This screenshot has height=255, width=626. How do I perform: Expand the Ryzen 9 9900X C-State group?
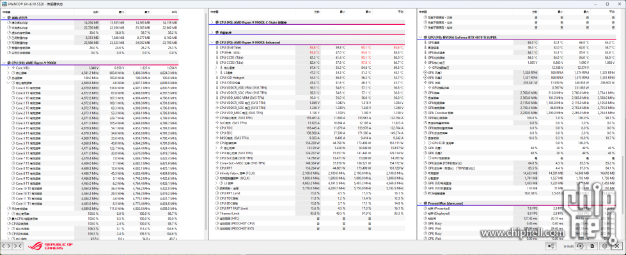click(x=212, y=22)
